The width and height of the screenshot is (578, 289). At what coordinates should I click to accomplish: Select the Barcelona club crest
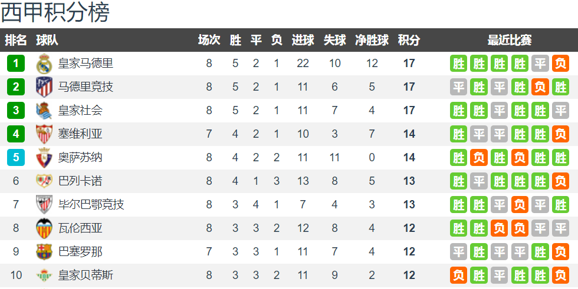pyautogui.click(x=44, y=252)
